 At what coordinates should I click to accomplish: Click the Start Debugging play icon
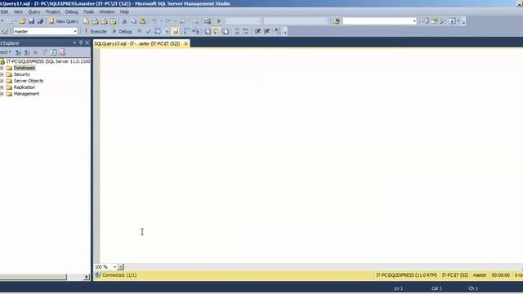point(219,21)
